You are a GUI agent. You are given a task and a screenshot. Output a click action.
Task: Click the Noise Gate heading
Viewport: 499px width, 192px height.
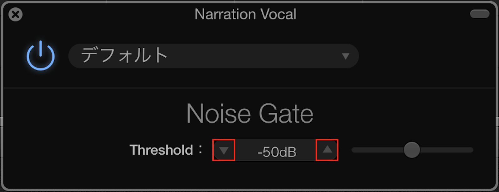(x=250, y=114)
